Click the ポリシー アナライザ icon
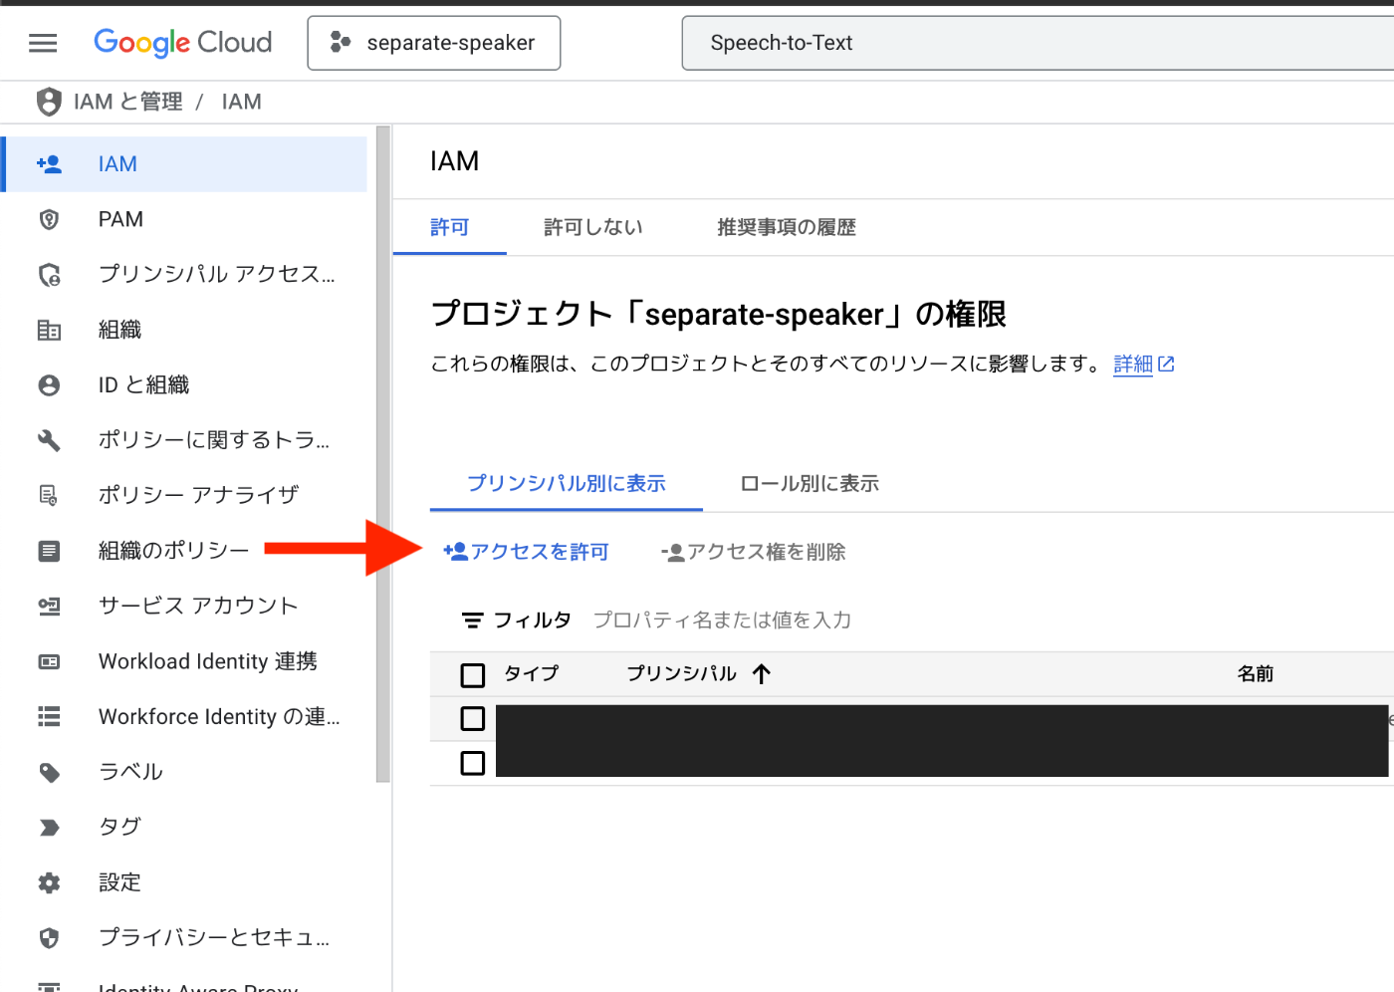The height and width of the screenshot is (992, 1394). click(49, 495)
